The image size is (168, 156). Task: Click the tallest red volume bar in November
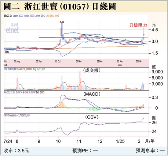(x=80, y=81)
